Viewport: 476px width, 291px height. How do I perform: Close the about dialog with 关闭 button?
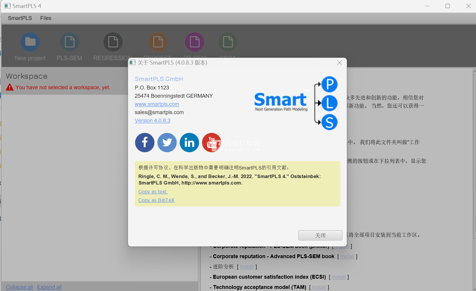[320, 235]
